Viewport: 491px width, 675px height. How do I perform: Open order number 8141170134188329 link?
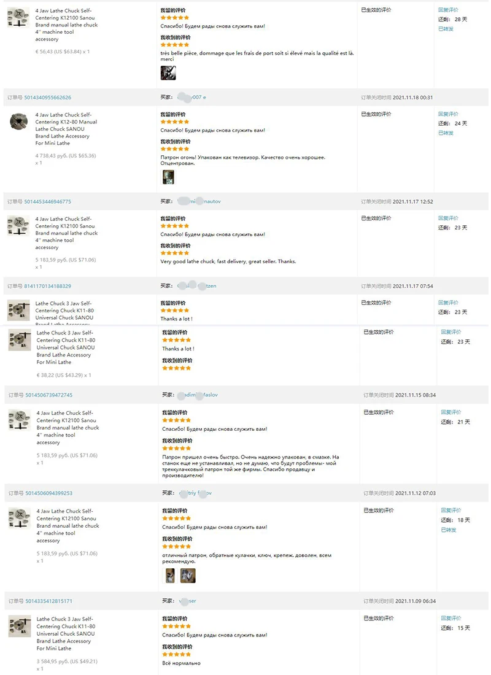pos(47,287)
